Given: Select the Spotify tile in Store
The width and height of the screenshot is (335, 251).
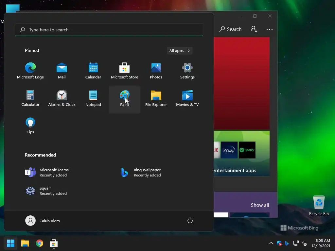Looking at the screenshot, I should click(x=247, y=150).
